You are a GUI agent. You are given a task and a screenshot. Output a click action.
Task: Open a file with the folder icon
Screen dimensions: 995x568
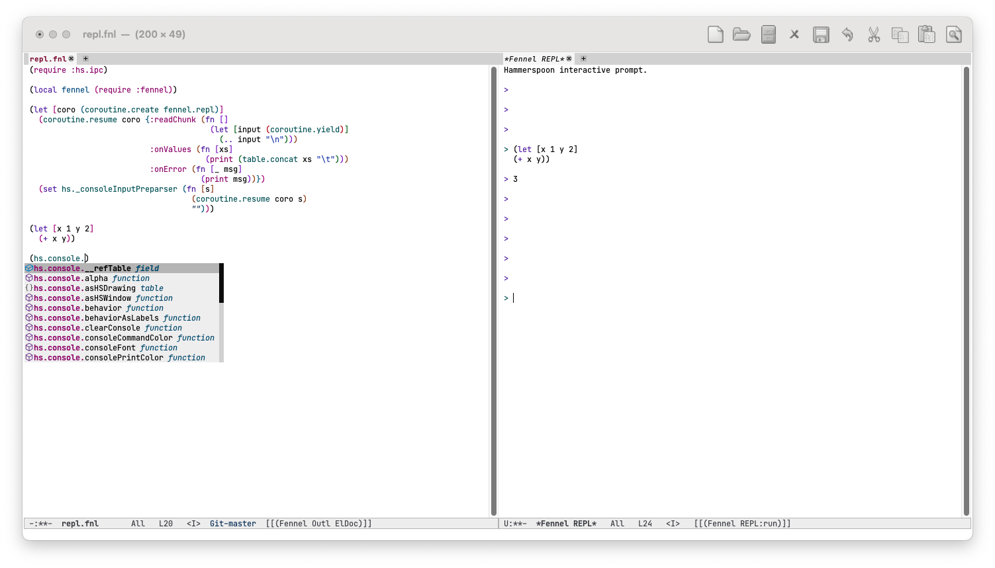[x=741, y=34]
